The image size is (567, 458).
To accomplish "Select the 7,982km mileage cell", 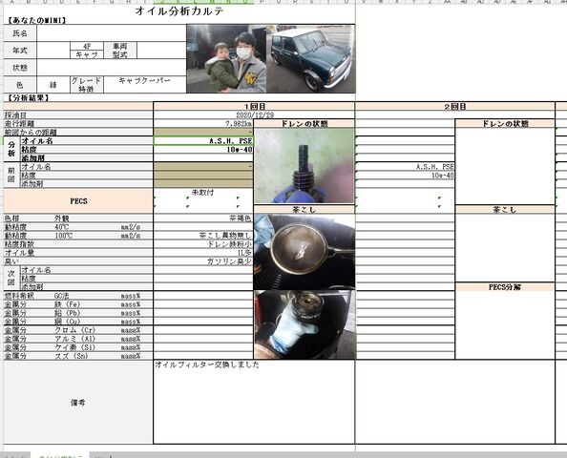I will point(203,124).
